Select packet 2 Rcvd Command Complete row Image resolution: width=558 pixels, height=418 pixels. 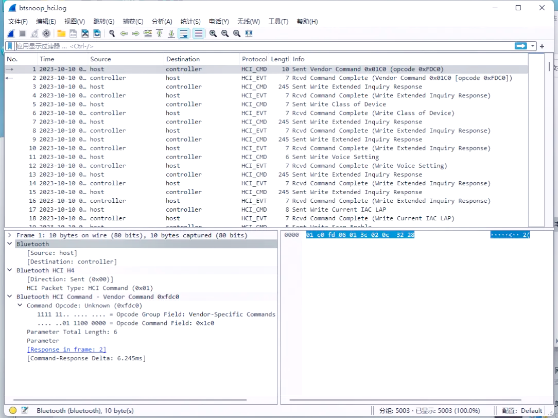point(266,78)
